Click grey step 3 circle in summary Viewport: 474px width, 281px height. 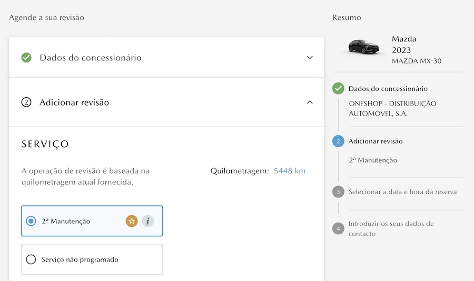(x=338, y=192)
